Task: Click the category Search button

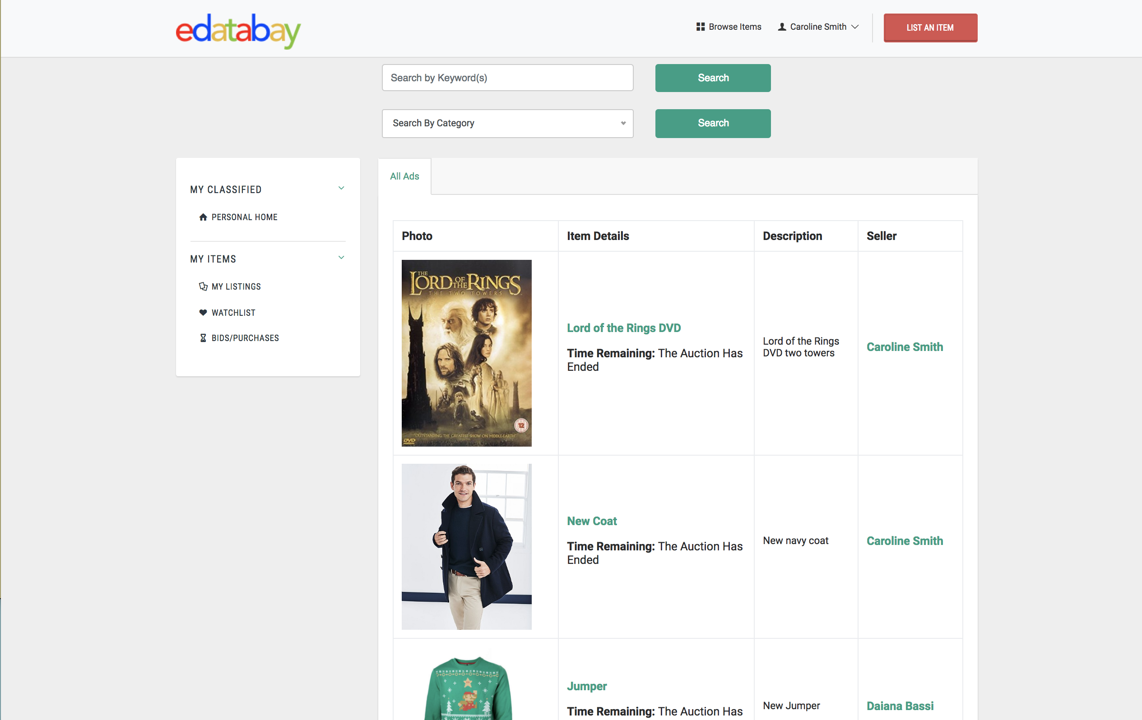Action: point(712,123)
